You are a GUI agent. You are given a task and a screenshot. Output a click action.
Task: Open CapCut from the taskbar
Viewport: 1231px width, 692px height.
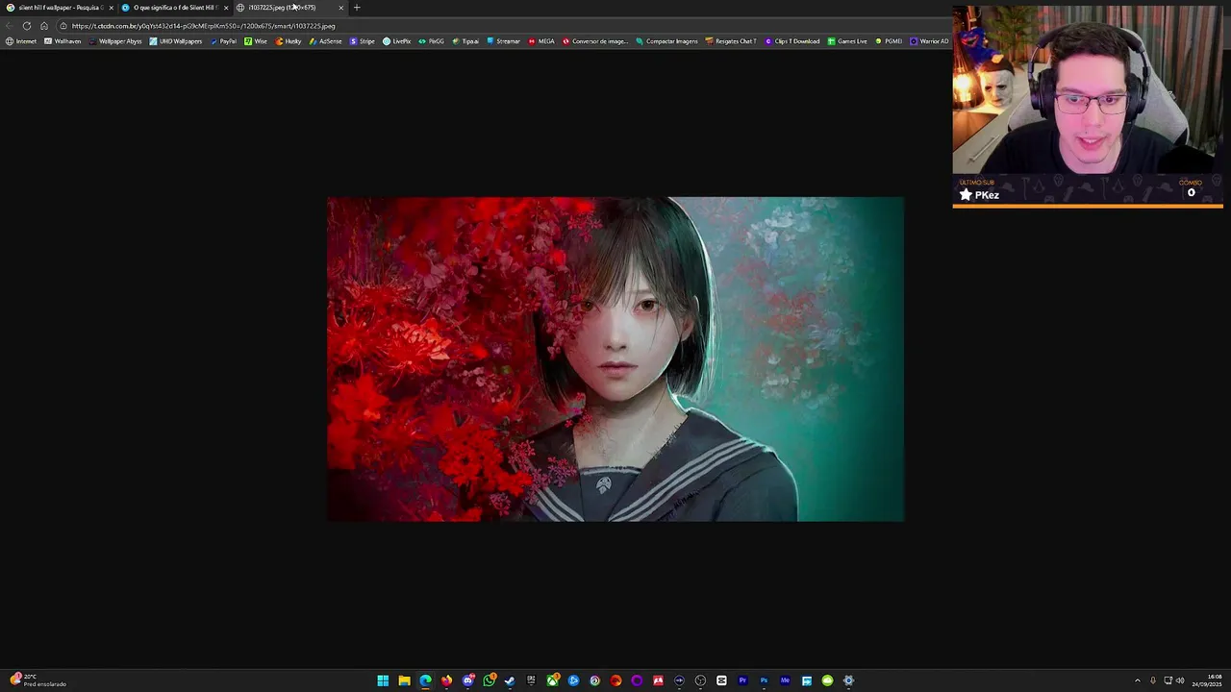pos(721,680)
